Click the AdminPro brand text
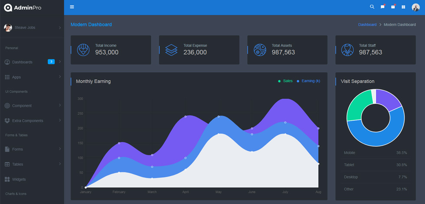The image size is (425, 204). [x=28, y=8]
